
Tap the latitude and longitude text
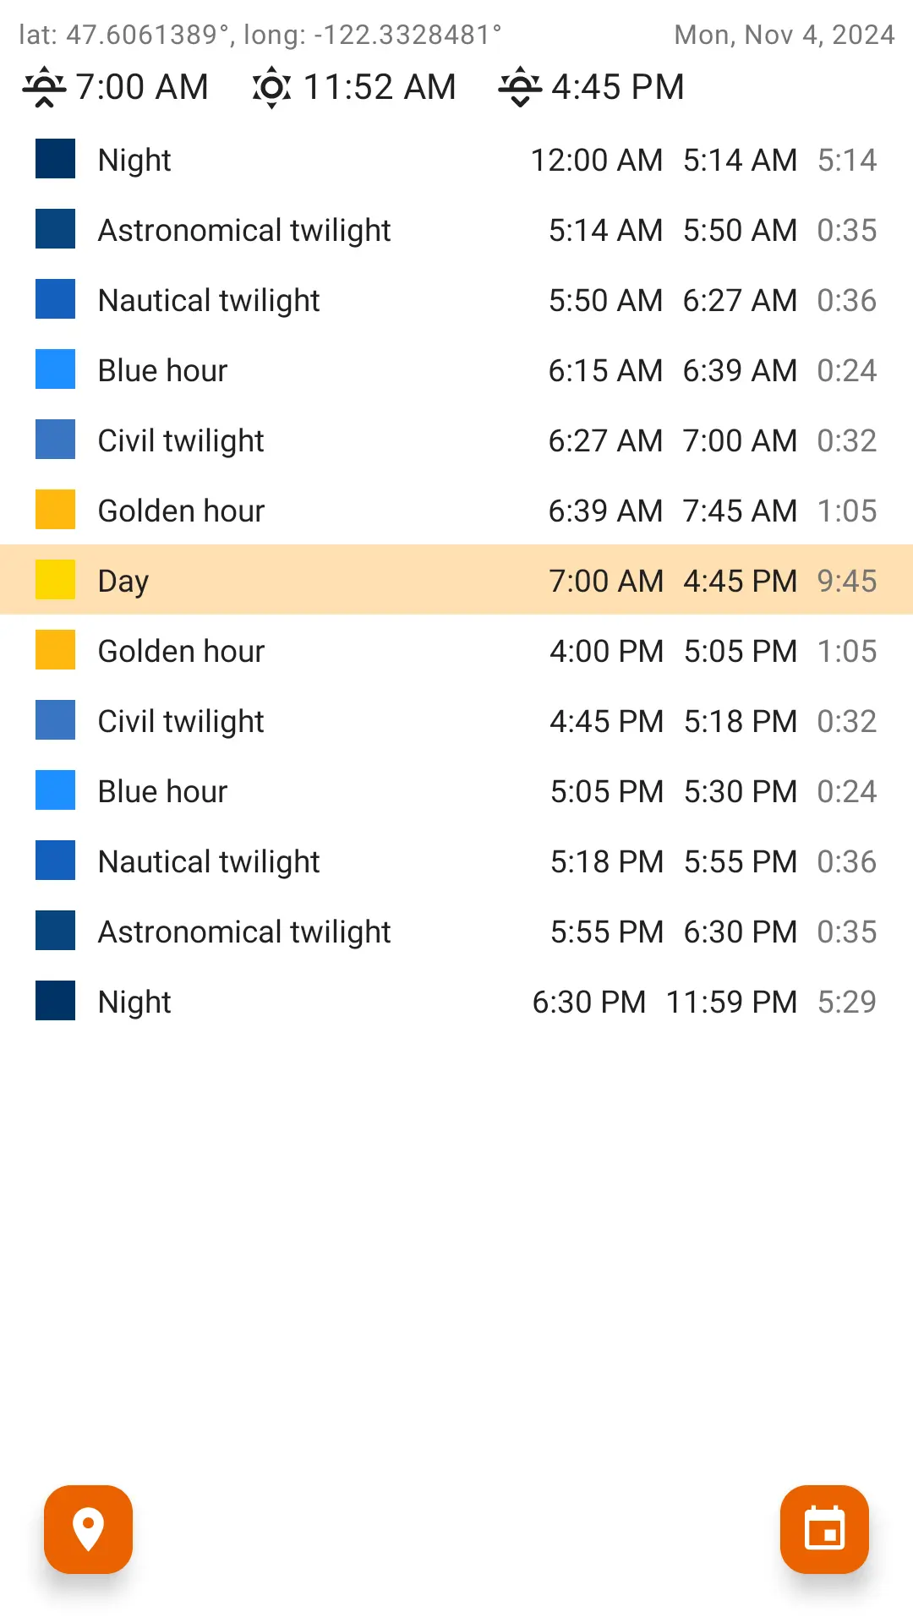(x=260, y=35)
